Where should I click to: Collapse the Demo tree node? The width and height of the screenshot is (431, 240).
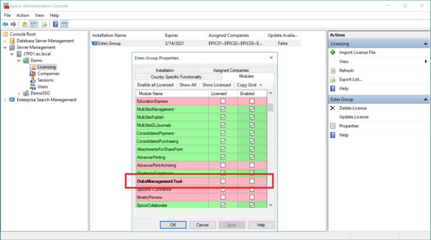(x=19, y=60)
